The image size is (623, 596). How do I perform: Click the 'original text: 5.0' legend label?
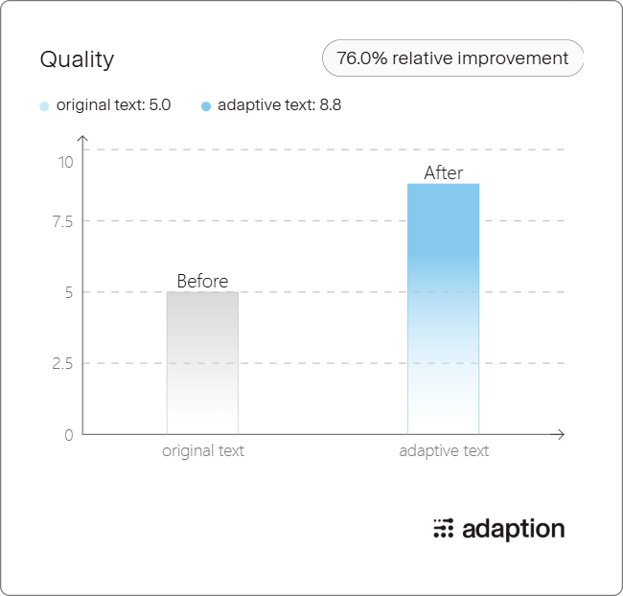(114, 105)
